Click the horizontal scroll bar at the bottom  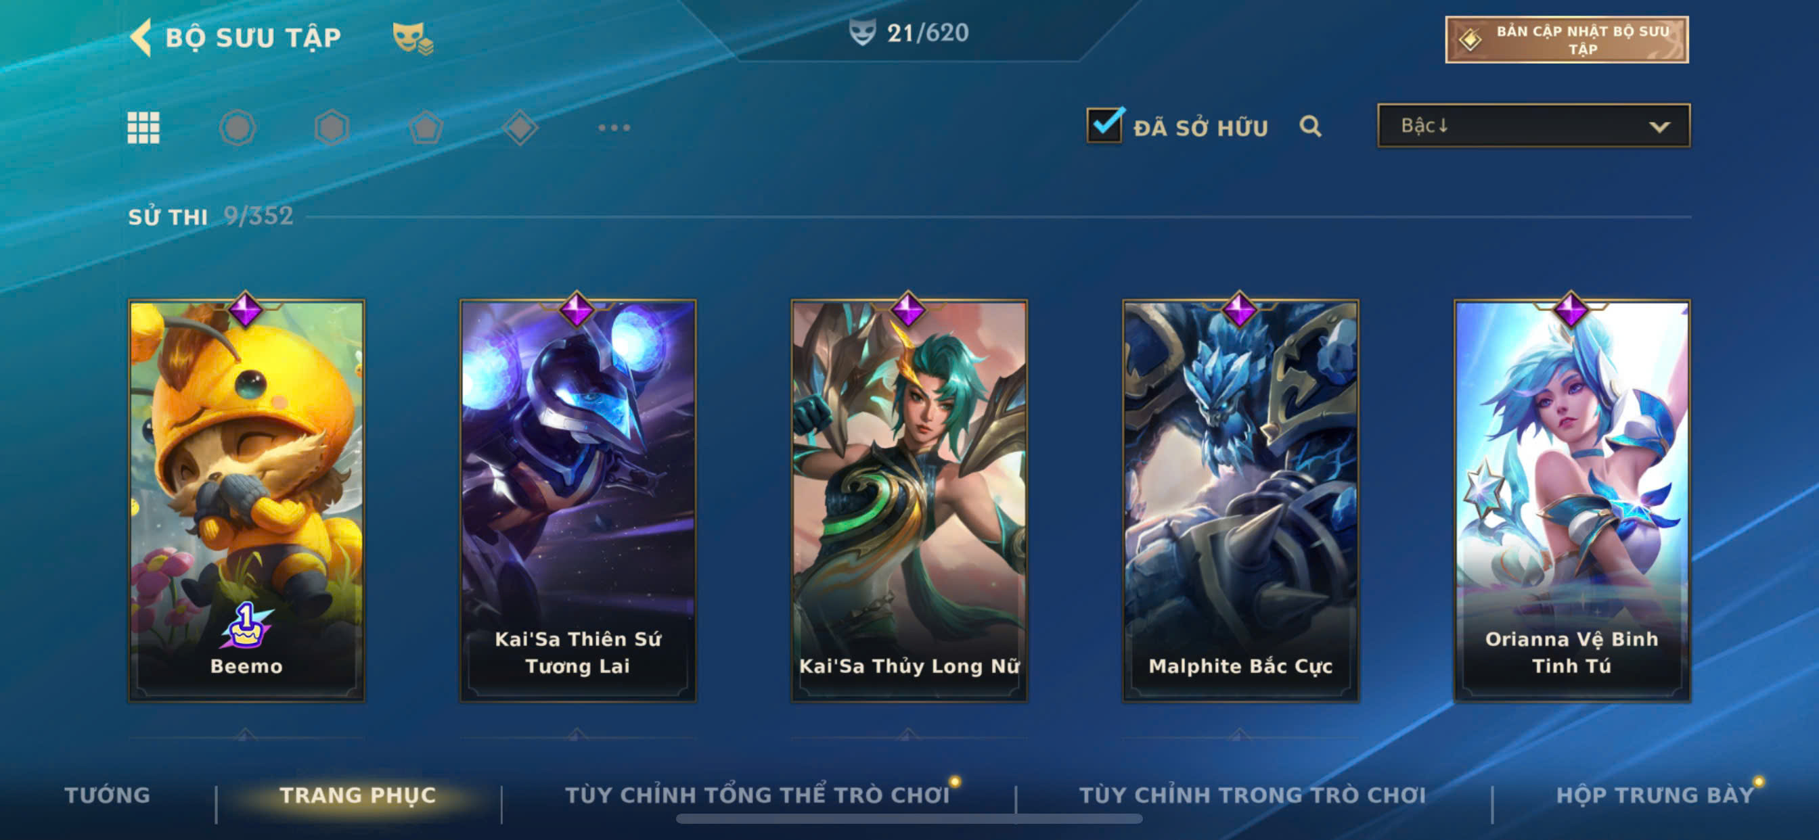(909, 819)
